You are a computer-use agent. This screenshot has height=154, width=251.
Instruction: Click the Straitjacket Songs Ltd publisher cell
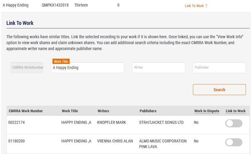coord(161,123)
